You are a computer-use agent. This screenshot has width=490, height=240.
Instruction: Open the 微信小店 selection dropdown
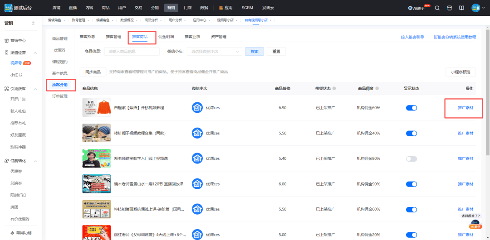(214, 52)
